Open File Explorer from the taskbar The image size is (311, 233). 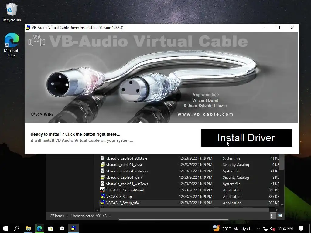pos(28,228)
